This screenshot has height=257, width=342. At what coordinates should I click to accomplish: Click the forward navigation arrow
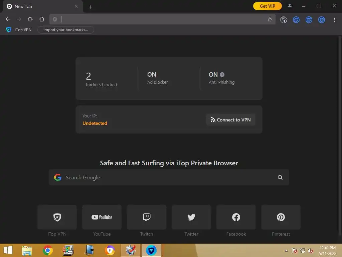(19, 19)
